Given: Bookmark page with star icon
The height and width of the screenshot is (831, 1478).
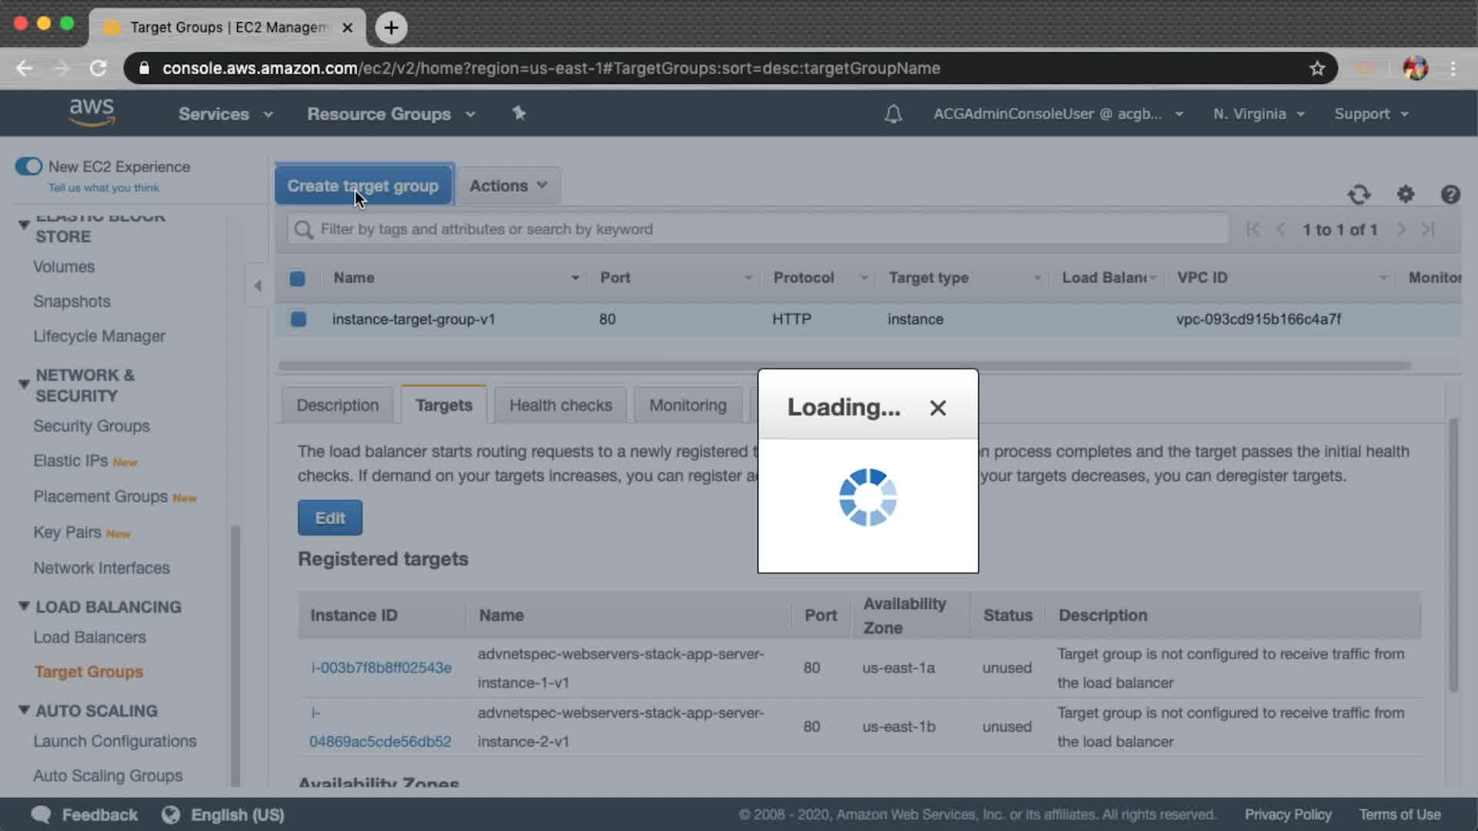Looking at the screenshot, I should pyautogui.click(x=1317, y=68).
